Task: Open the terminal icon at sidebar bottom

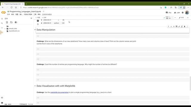Action: click(x=2, y=103)
